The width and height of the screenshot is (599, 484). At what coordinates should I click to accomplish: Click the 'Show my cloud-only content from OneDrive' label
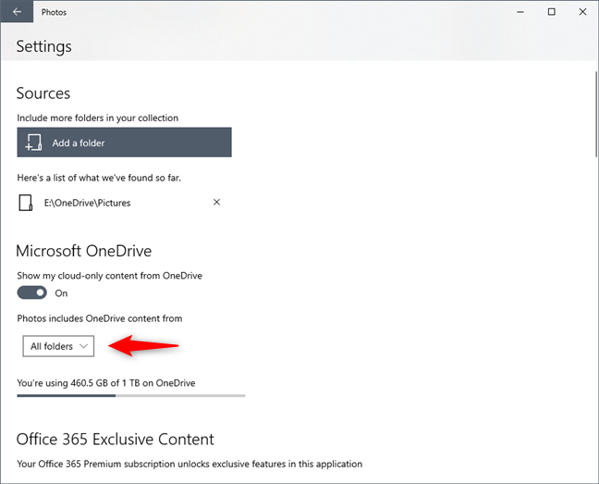[x=110, y=276]
